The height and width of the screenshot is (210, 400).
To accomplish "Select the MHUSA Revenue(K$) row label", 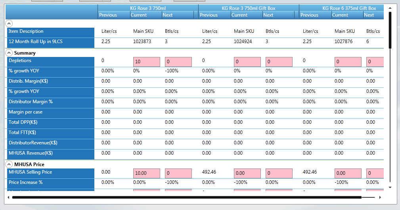I will point(51,155).
